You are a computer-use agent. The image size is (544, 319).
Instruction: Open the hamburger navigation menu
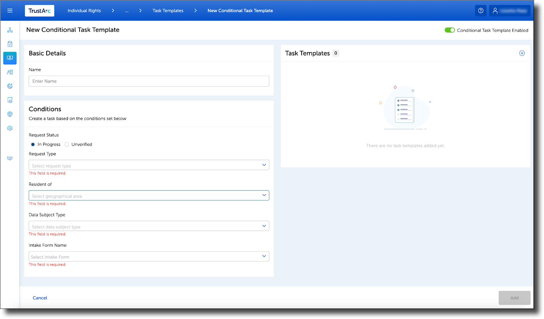(x=10, y=10)
